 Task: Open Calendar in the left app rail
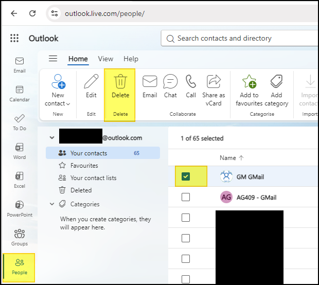pos(20,94)
